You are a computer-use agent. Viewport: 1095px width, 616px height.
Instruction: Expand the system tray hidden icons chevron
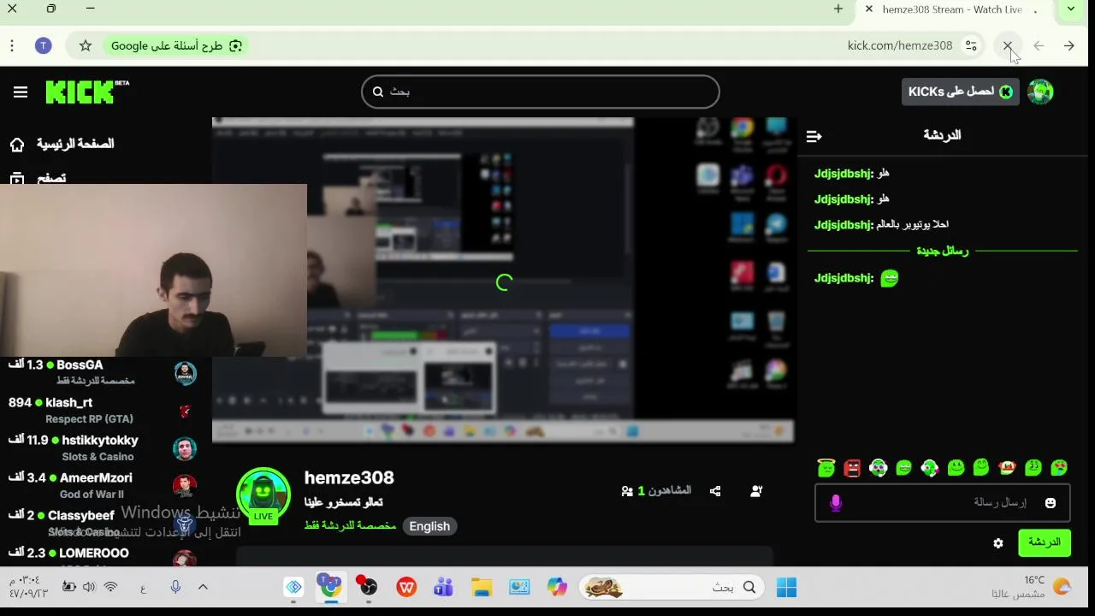(203, 587)
